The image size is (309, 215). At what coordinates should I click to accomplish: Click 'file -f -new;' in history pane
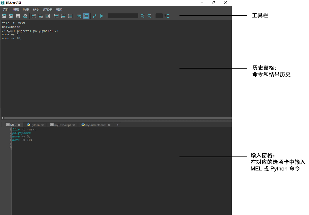tap(14, 23)
